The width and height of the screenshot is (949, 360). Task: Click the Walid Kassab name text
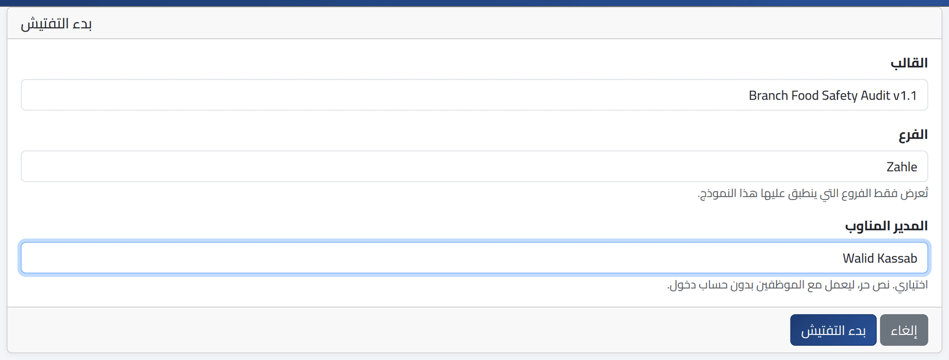[880, 259]
